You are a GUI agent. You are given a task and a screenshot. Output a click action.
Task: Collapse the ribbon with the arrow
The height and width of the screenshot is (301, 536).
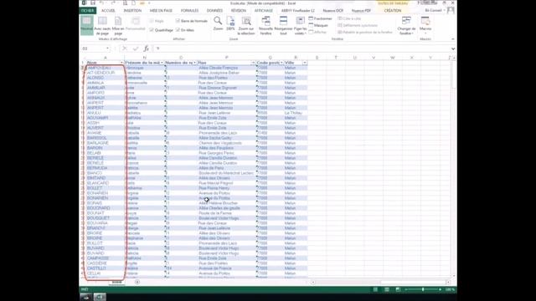(453, 39)
